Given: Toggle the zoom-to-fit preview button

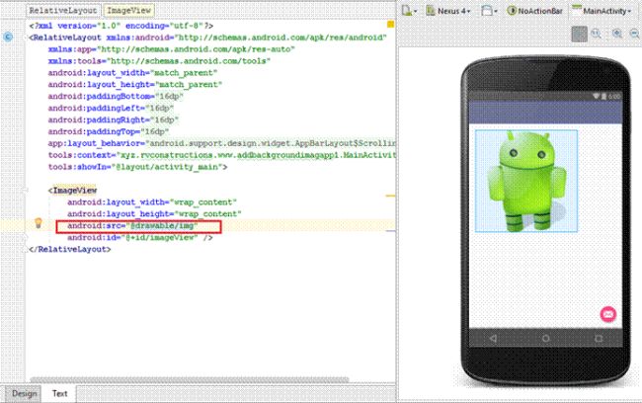Looking at the screenshot, I should (x=579, y=35).
